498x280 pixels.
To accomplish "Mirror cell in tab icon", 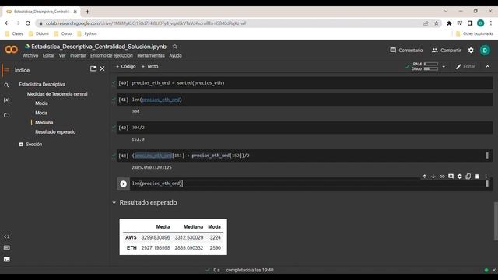I will tap(468, 177).
